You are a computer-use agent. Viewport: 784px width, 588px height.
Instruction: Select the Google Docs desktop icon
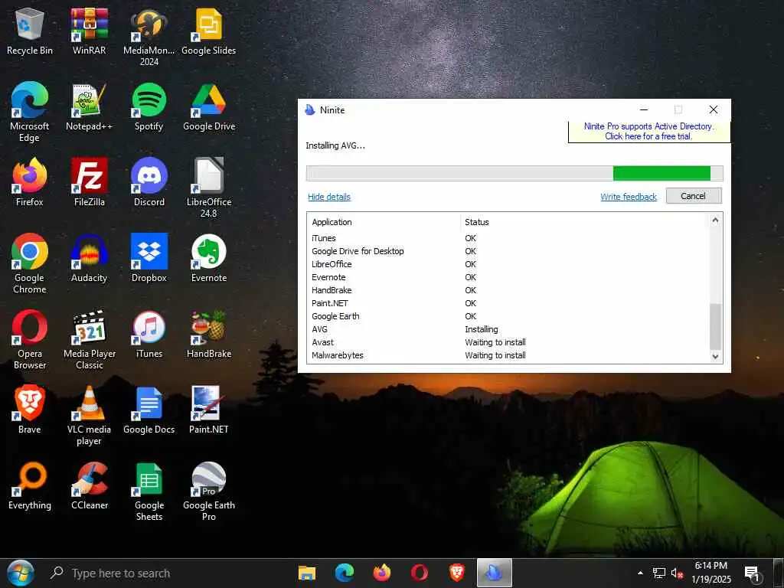click(x=149, y=410)
